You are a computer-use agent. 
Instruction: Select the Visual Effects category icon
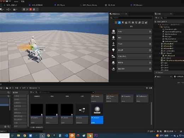point(136,23)
